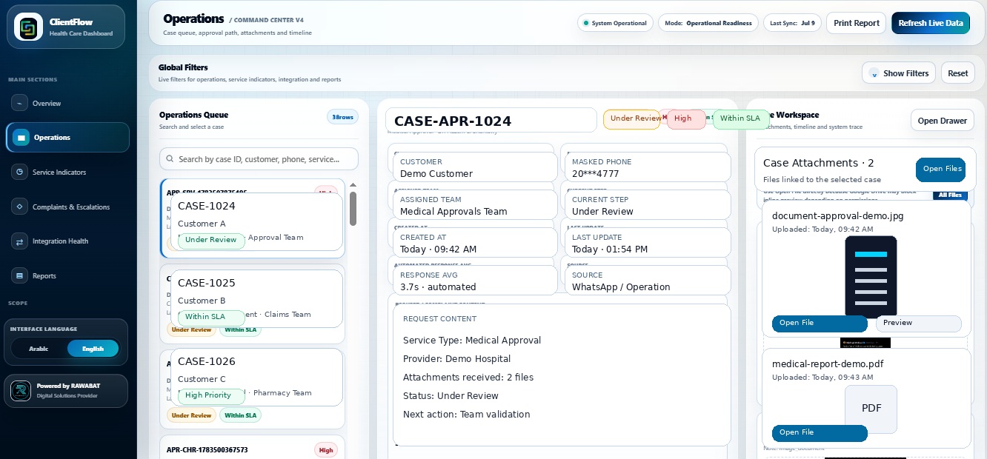Click the Complaints & Escalations icon
Screen dimensions: 987x459
20,207
